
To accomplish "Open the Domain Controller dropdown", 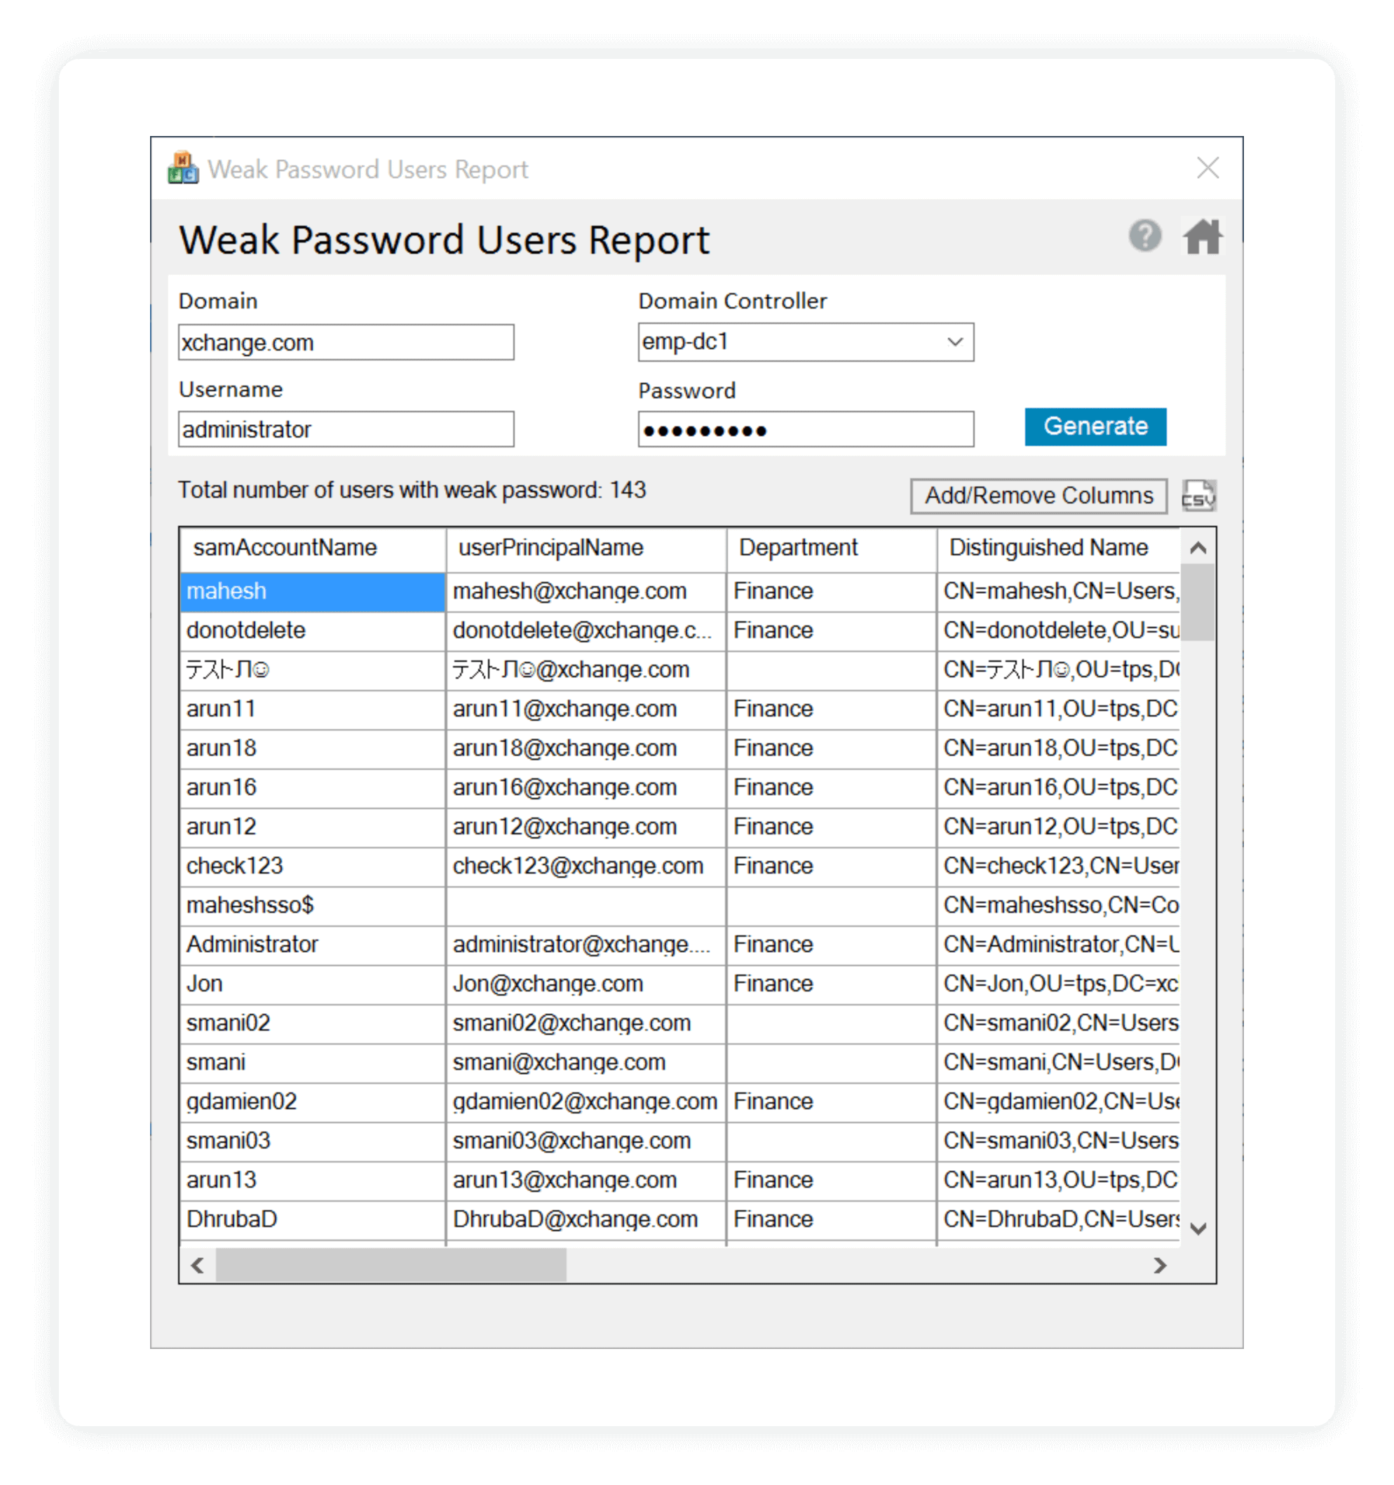I will coord(954,342).
